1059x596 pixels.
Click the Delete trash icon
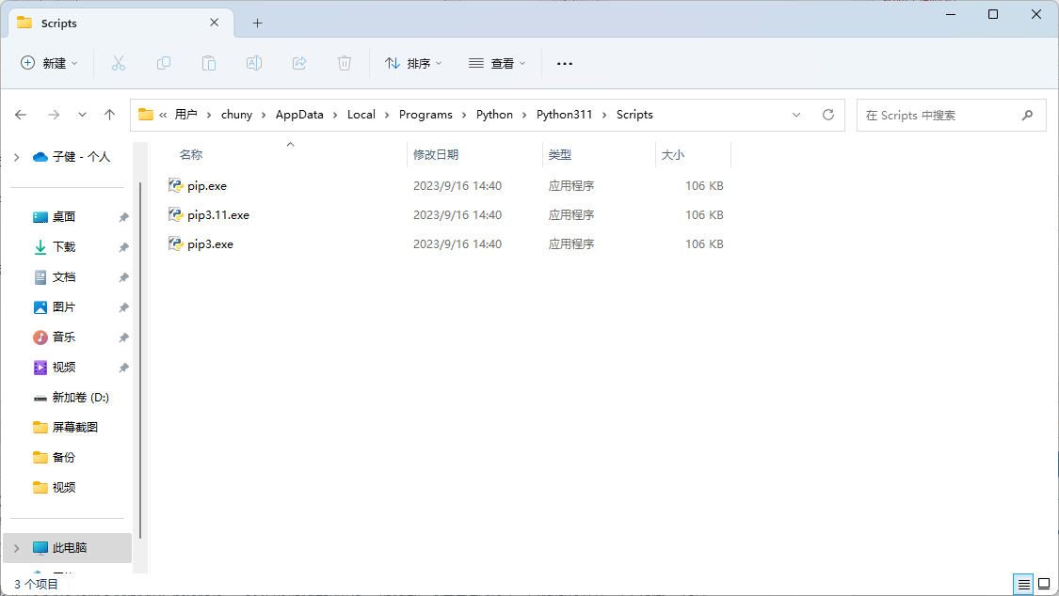(x=345, y=63)
